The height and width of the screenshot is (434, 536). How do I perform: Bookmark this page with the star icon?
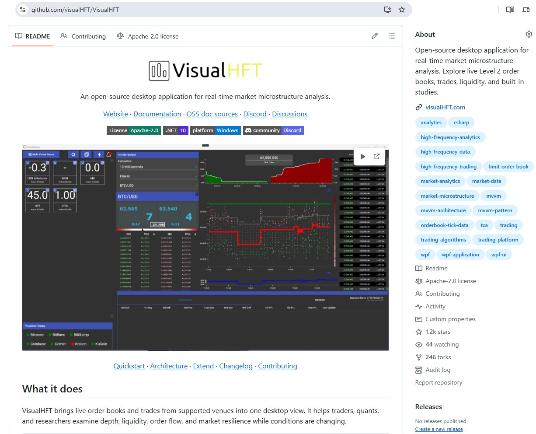click(402, 10)
